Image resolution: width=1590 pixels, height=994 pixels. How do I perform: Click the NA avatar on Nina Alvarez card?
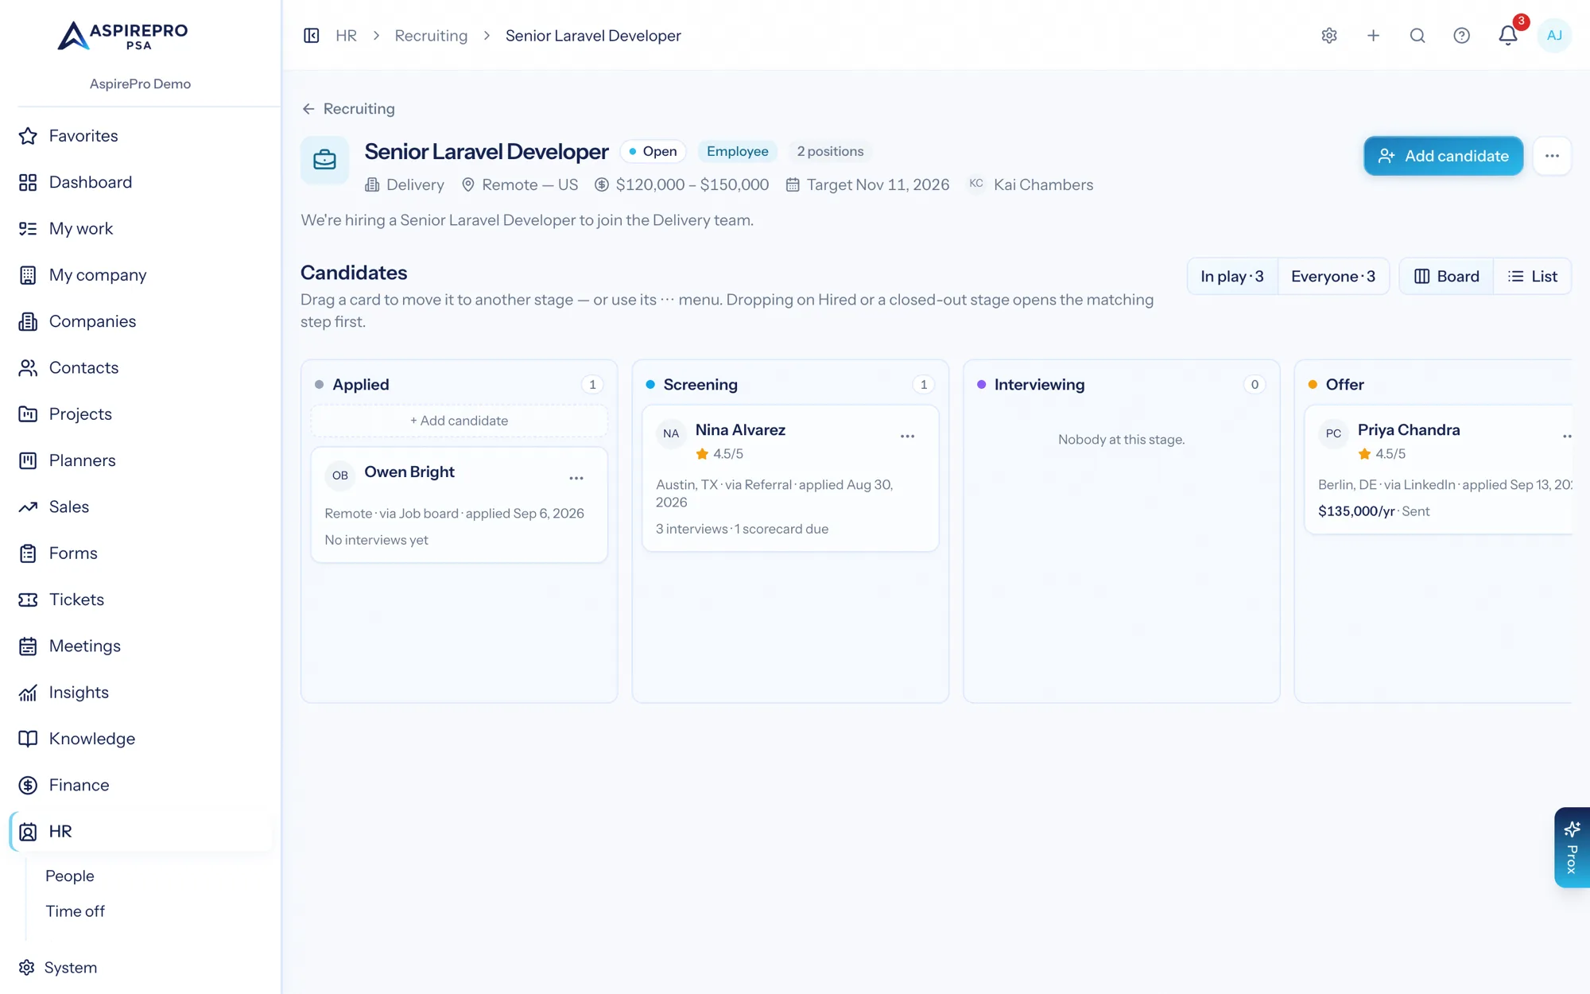(671, 433)
